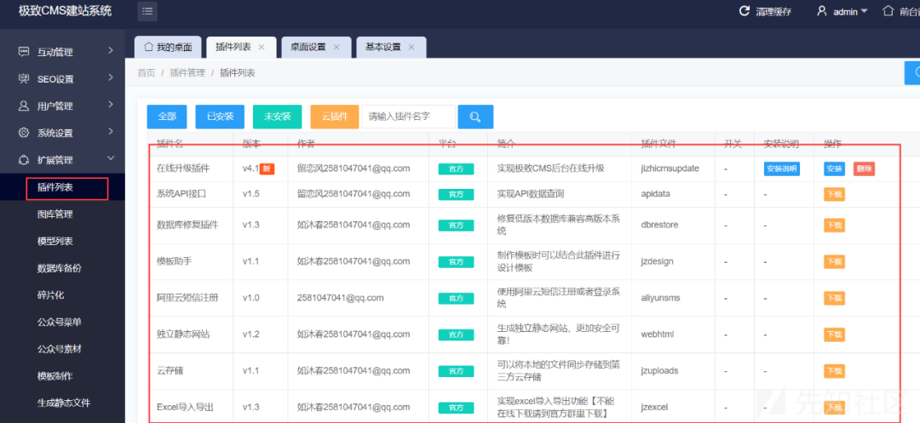Click 安装 for 在线升级插件
Image resolution: width=920 pixels, height=423 pixels.
click(835, 169)
